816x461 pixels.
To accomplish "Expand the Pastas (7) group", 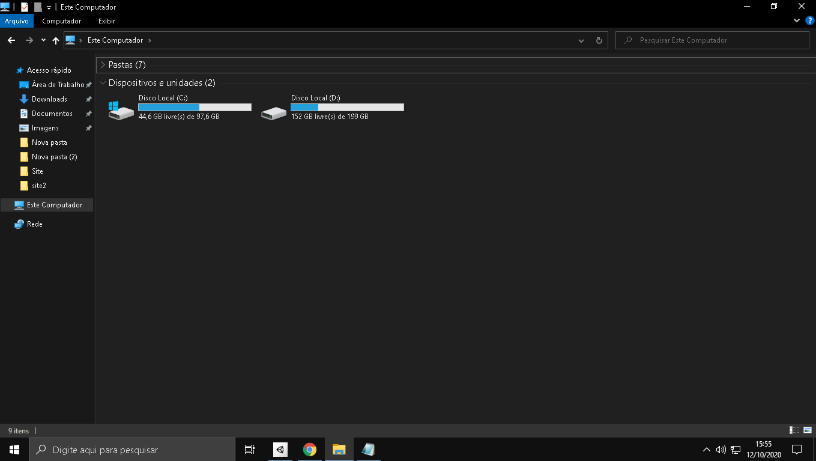I will click(x=103, y=65).
